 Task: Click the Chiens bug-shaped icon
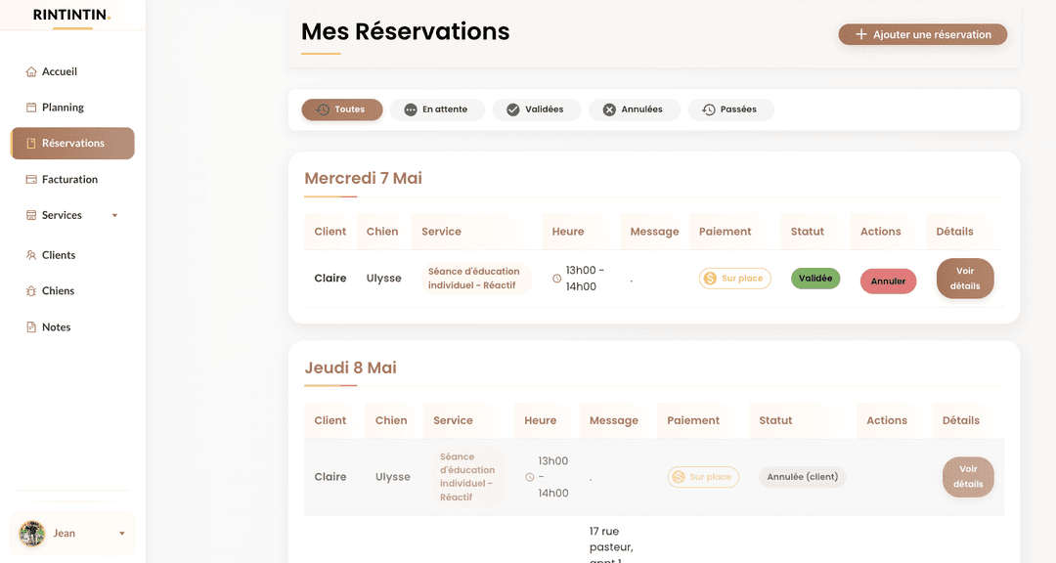31,291
